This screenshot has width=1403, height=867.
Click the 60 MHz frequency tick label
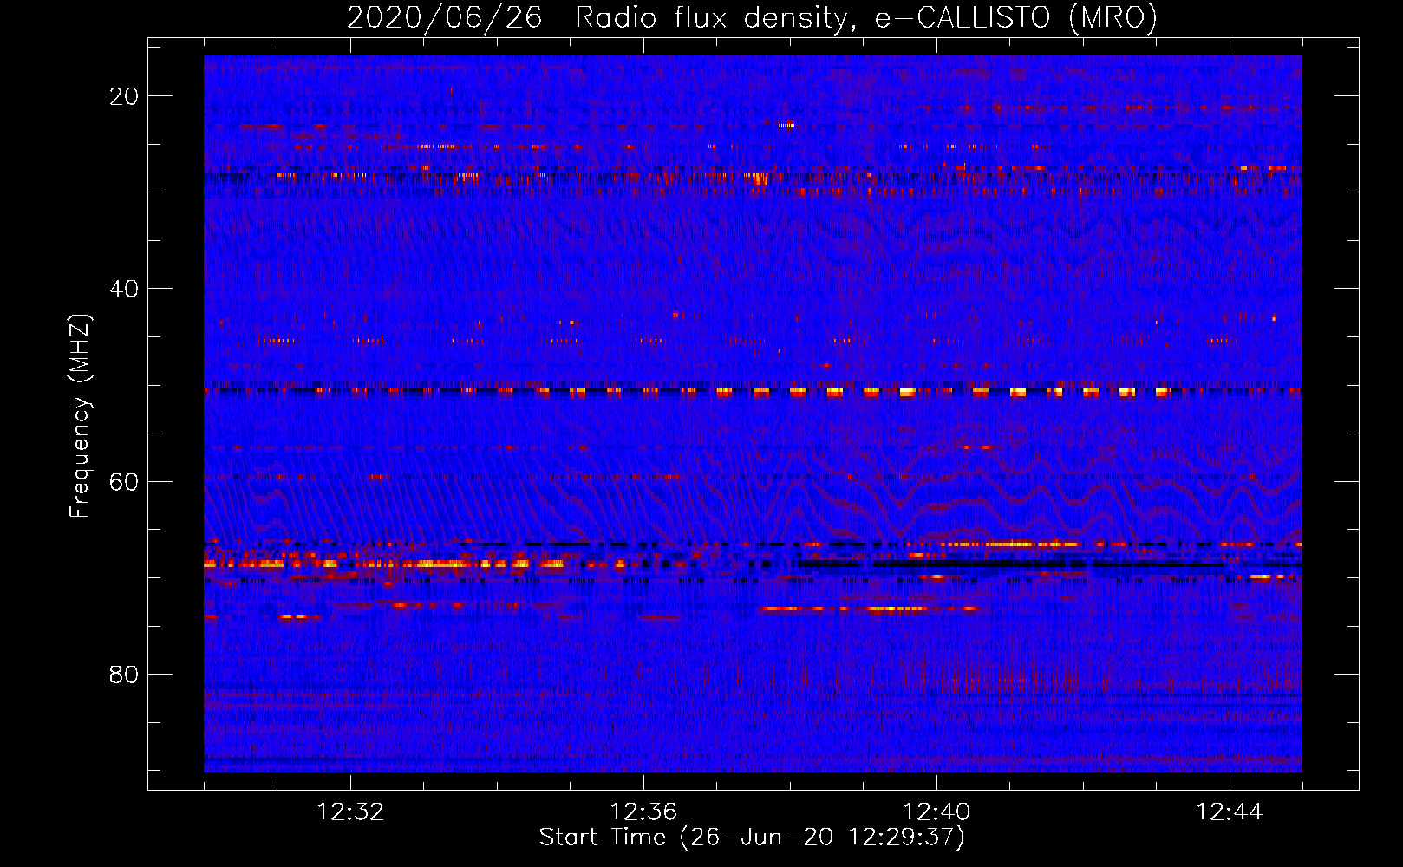click(x=124, y=482)
